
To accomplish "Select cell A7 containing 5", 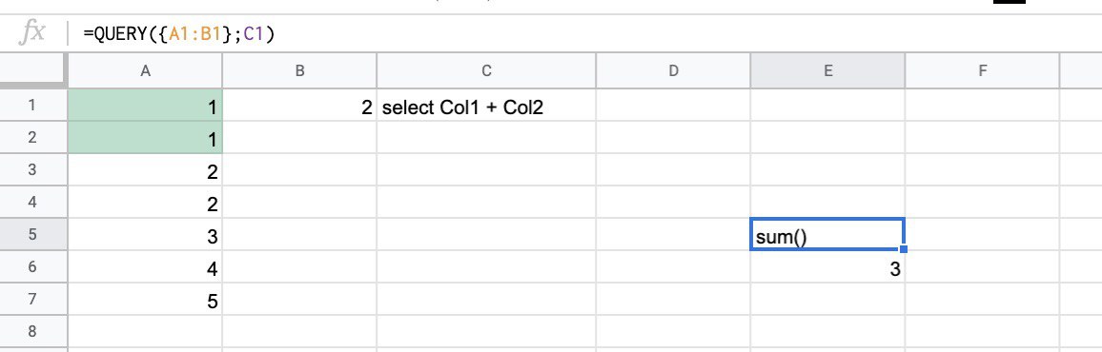I will point(146,299).
